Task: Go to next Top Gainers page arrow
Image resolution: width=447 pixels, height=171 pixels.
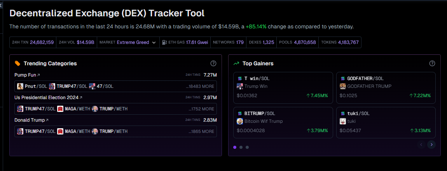Action: coord(431,145)
